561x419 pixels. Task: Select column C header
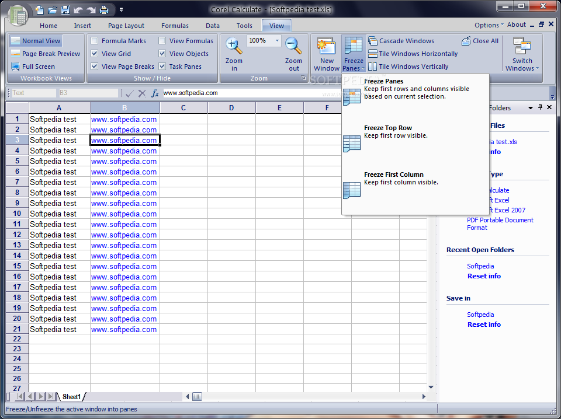183,107
